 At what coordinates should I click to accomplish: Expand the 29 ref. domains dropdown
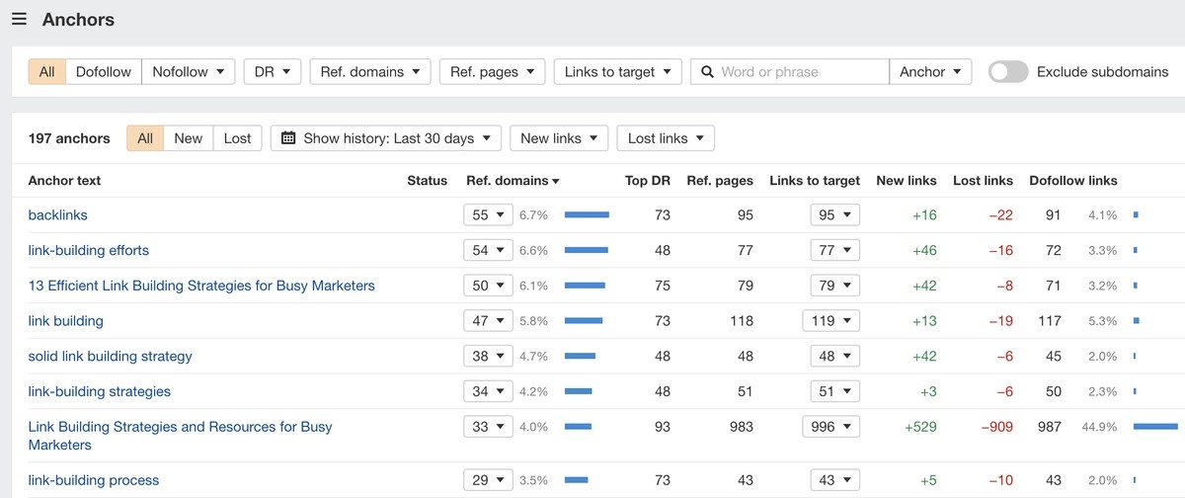coord(488,480)
